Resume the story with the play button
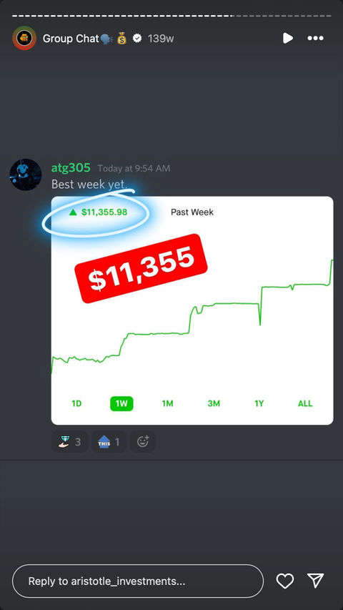This screenshot has width=343, height=610. click(288, 38)
